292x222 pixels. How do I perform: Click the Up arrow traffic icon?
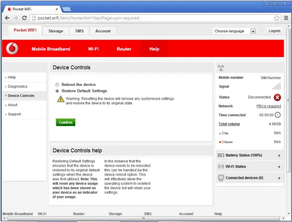click(220, 133)
